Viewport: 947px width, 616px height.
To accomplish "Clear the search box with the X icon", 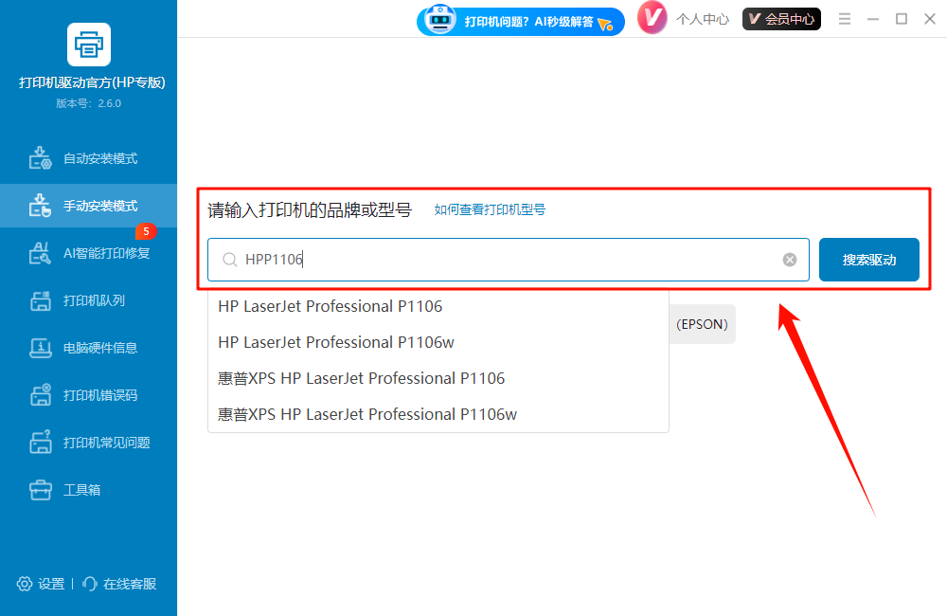I will coord(789,259).
